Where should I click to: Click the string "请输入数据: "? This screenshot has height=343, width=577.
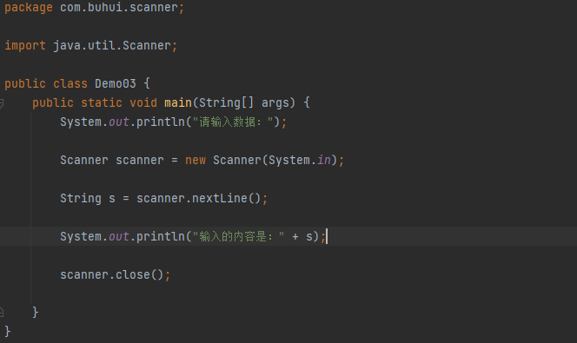pos(233,122)
